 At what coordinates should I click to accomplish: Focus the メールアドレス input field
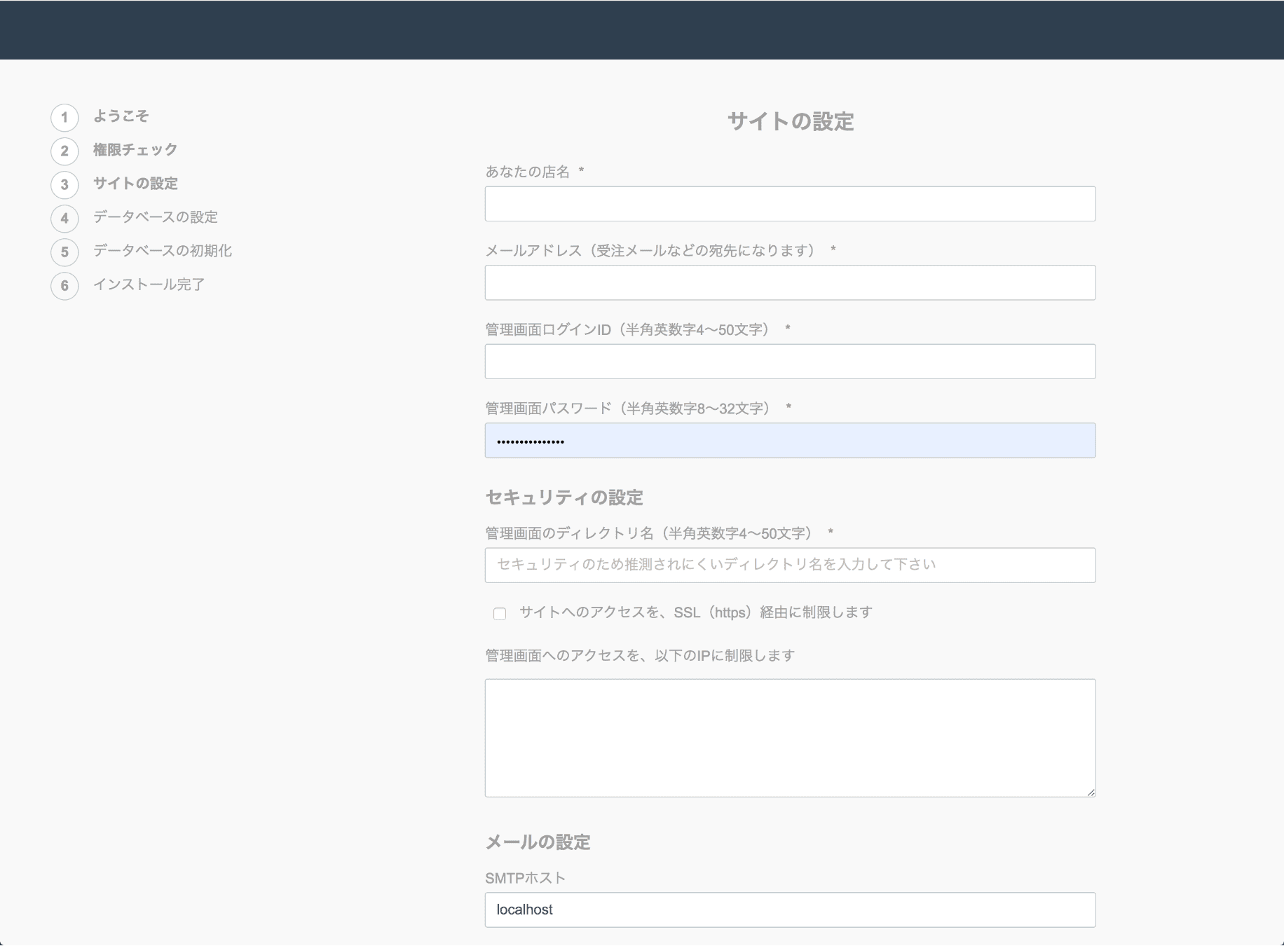pyautogui.click(x=790, y=282)
